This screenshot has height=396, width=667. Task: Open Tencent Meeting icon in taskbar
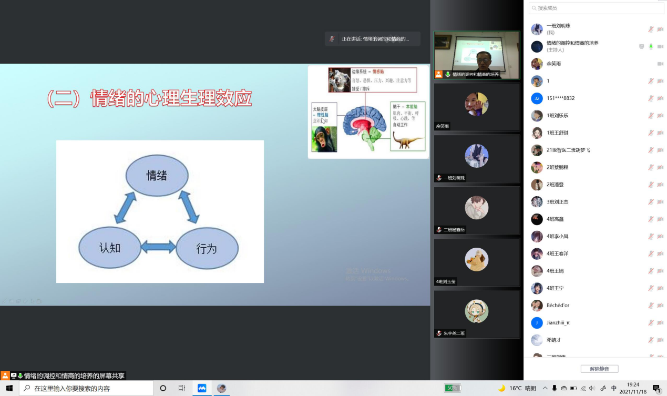(202, 388)
